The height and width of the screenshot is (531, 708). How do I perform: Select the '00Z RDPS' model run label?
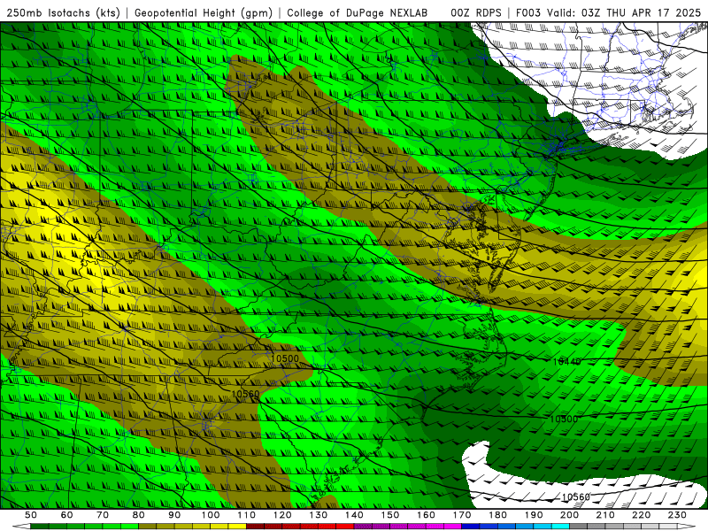pyautogui.click(x=476, y=12)
